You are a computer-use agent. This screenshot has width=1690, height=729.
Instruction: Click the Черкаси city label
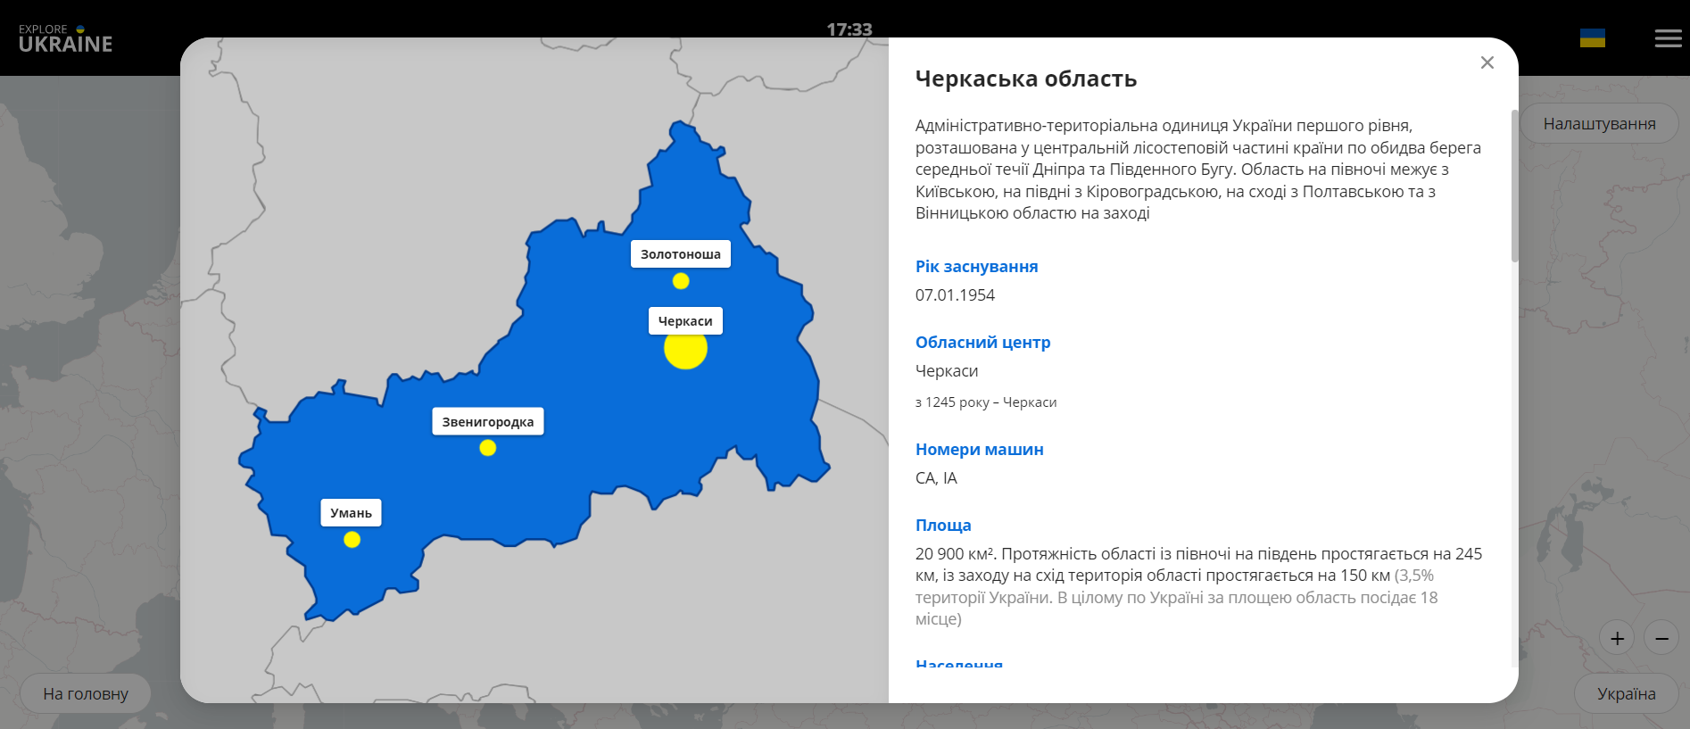coord(685,321)
